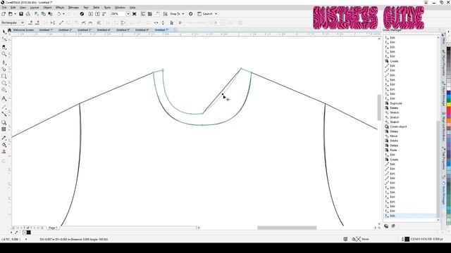The height and width of the screenshot is (253, 451).
Task: Open the Bitmaps menu
Action: (73, 8)
